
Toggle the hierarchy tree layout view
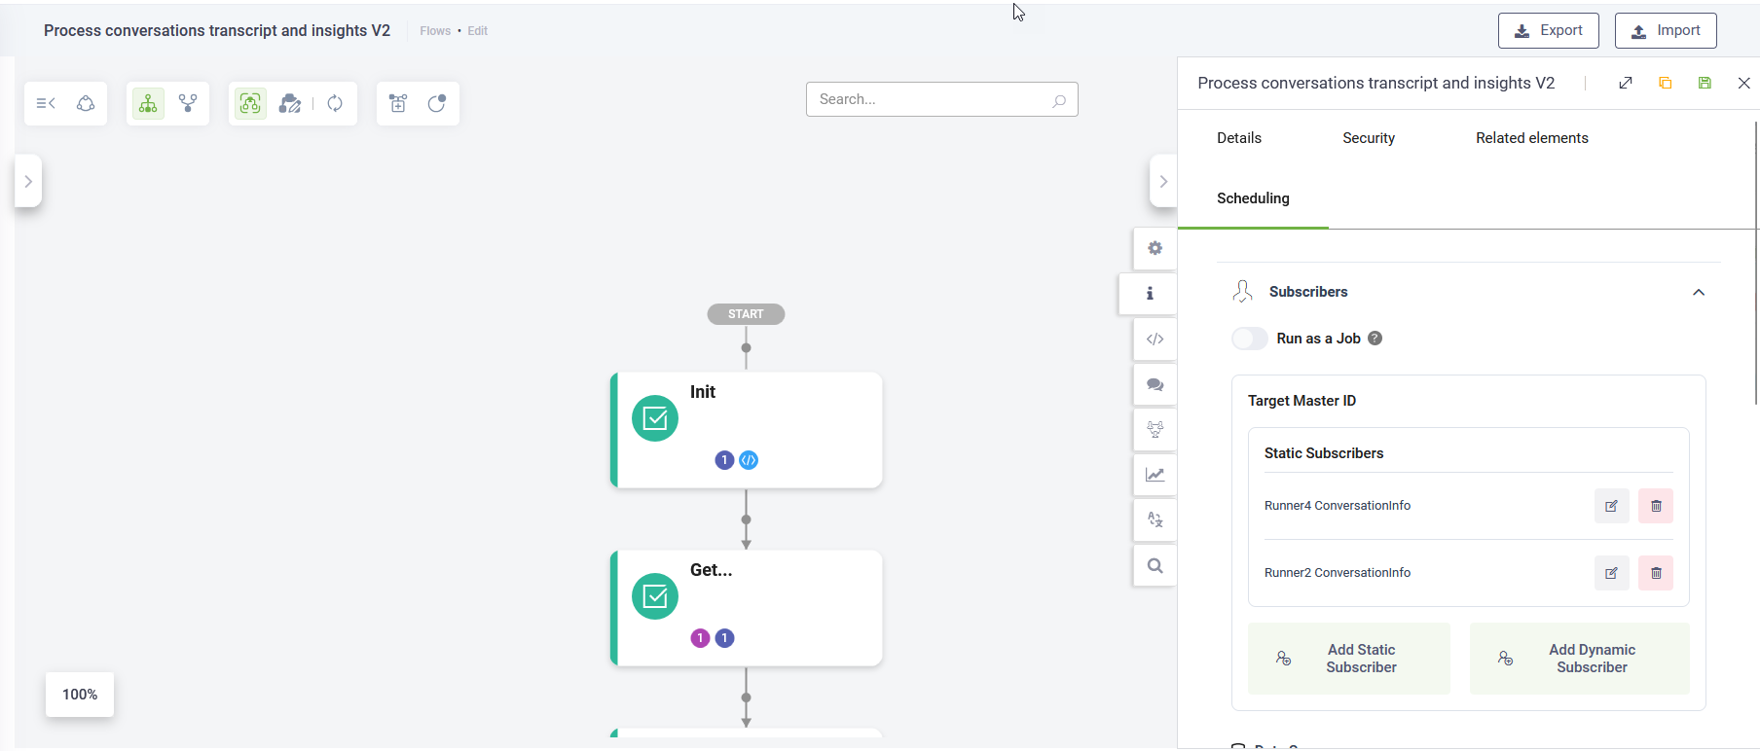[148, 104]
